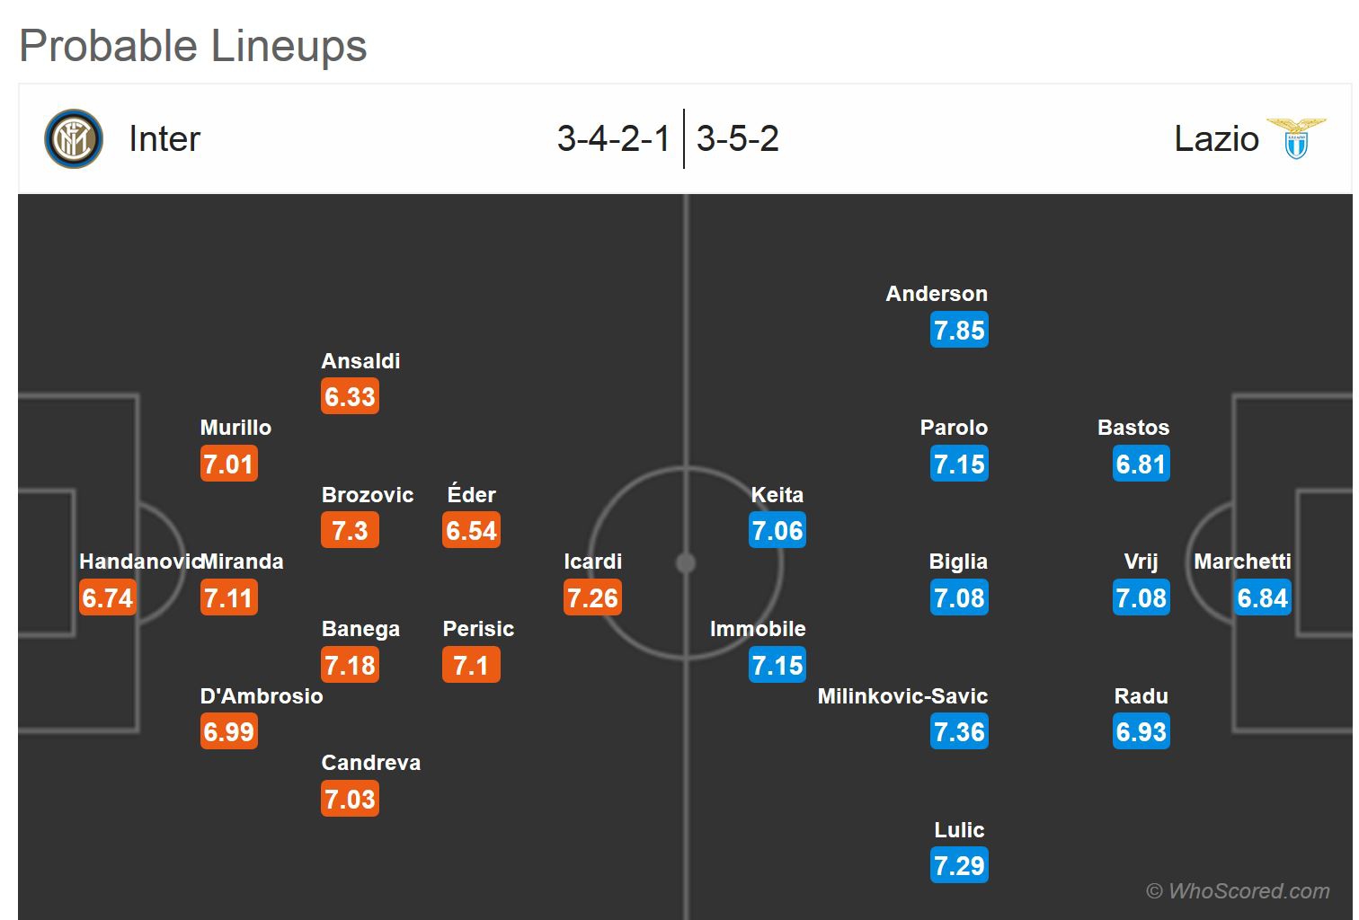Select the Candreva player name
Screen dimensions: 1359x920
(370, 763)
